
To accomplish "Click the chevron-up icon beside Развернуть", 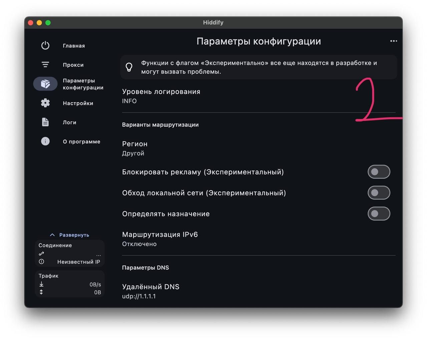I will (x=52, y=235).
